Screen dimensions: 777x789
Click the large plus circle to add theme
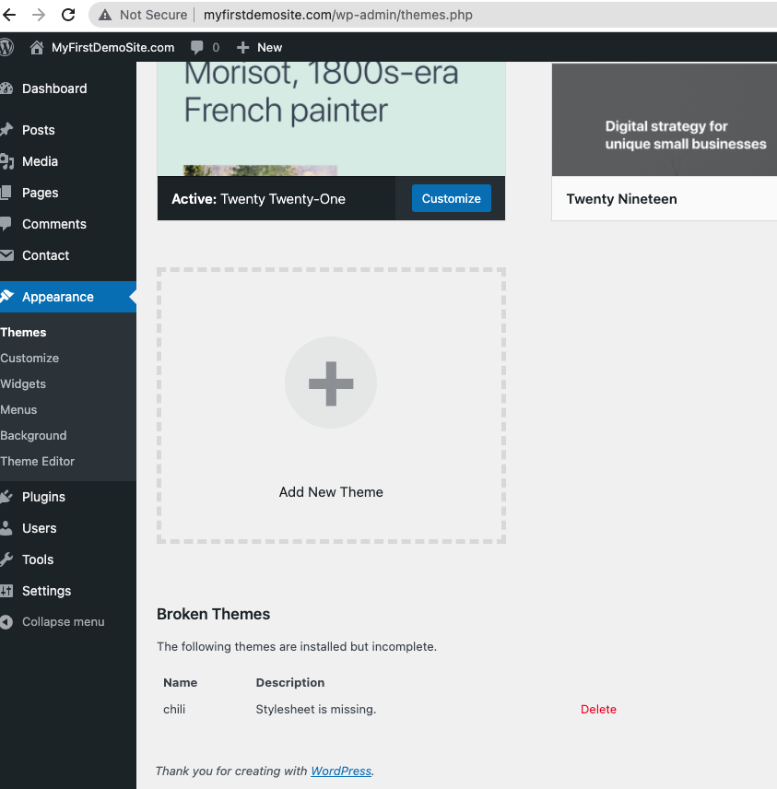point(331,383)
